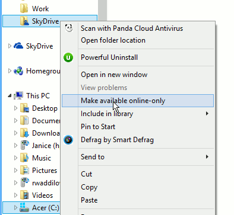Select Open folder location
Screen dimensions: 234x215
click(138, 40)
